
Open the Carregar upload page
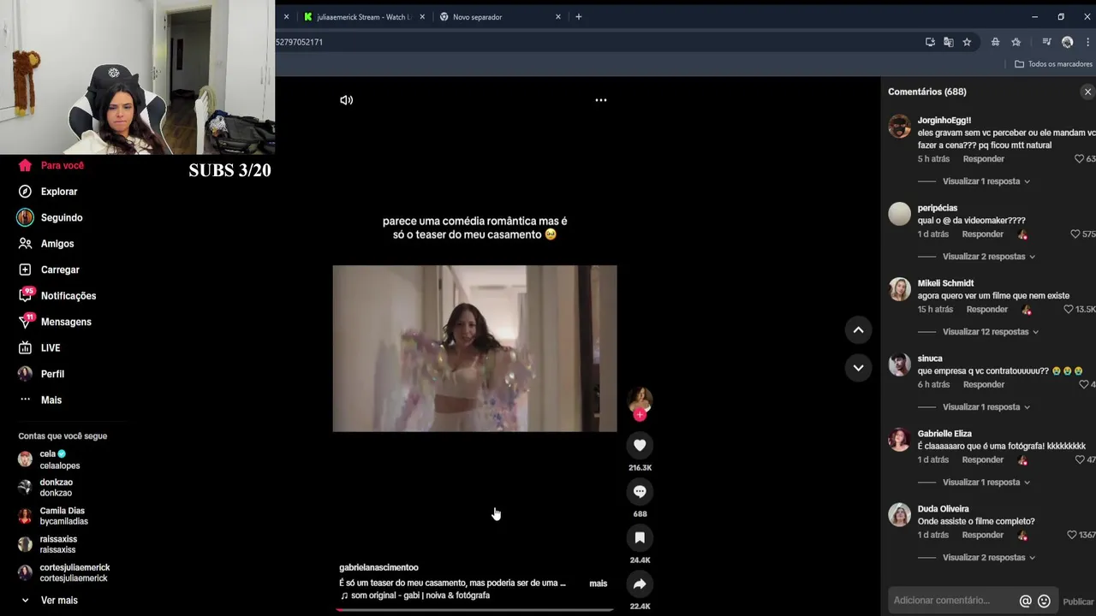click(50, 269)
